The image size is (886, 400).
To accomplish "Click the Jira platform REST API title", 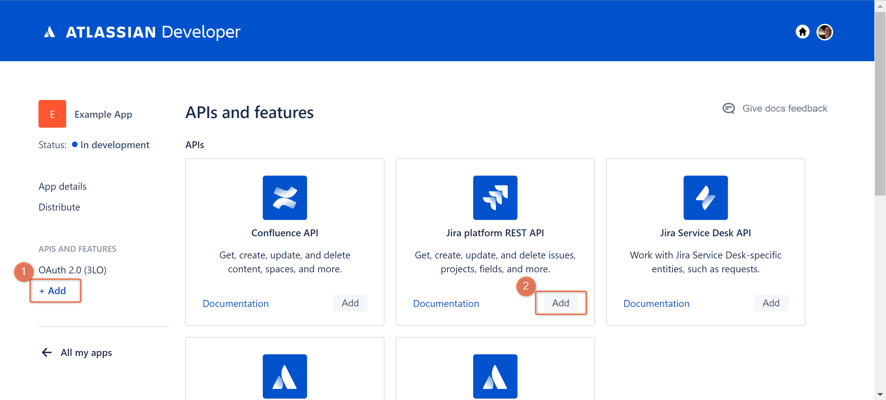I will pyautogui.click(x=495, y=233).
